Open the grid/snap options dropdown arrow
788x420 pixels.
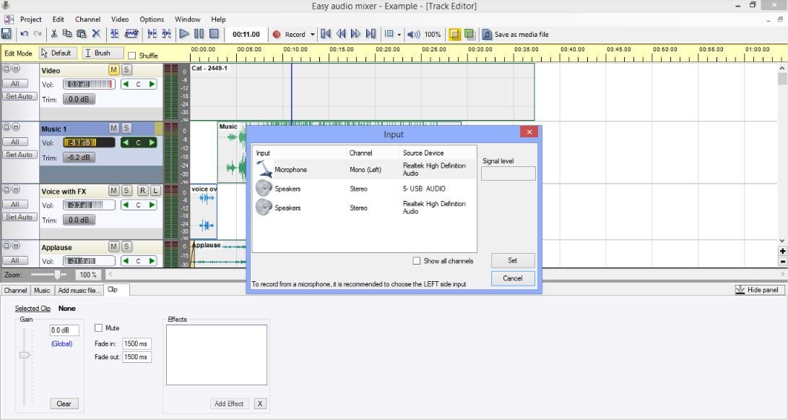pyautogui.click(x=399, y=35)
